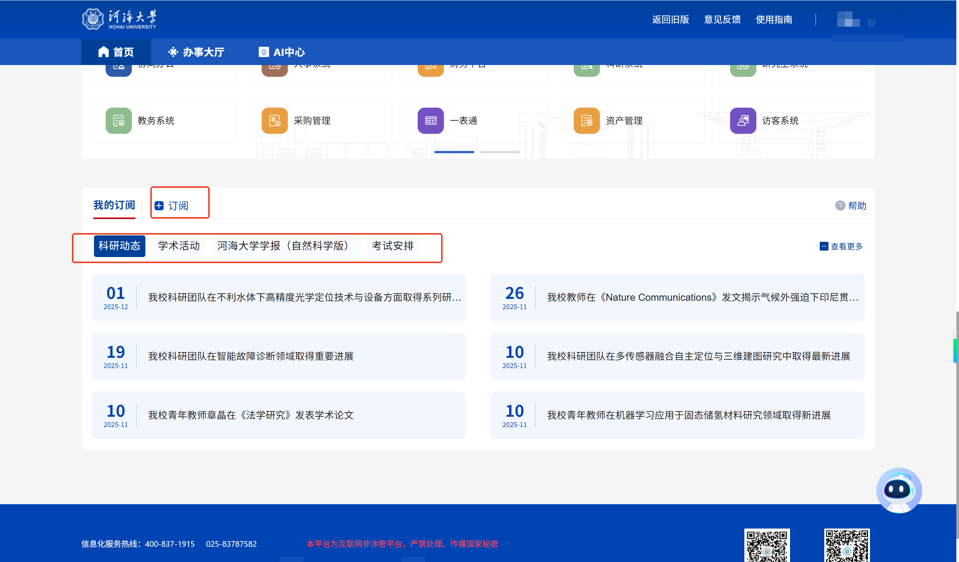This screenshot has width=959, height=562.
Task: Click the 返回旧版 link
Action: point(670,19)
